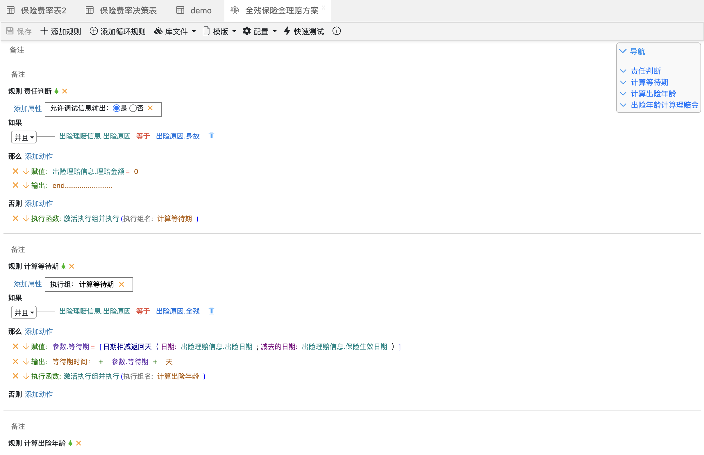Click the quick test lightning icon
This screenshot has width=704, height=455.
287,31
